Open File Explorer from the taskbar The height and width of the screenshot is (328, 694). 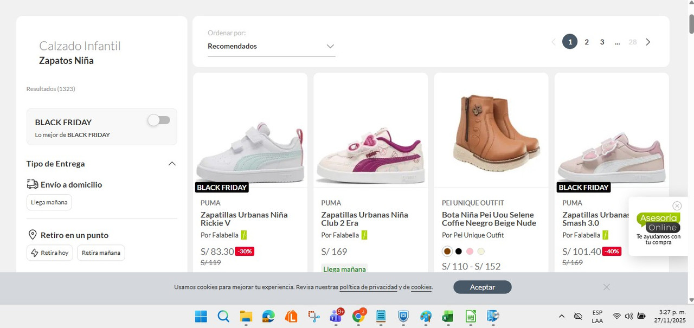(x=246, y=316)
